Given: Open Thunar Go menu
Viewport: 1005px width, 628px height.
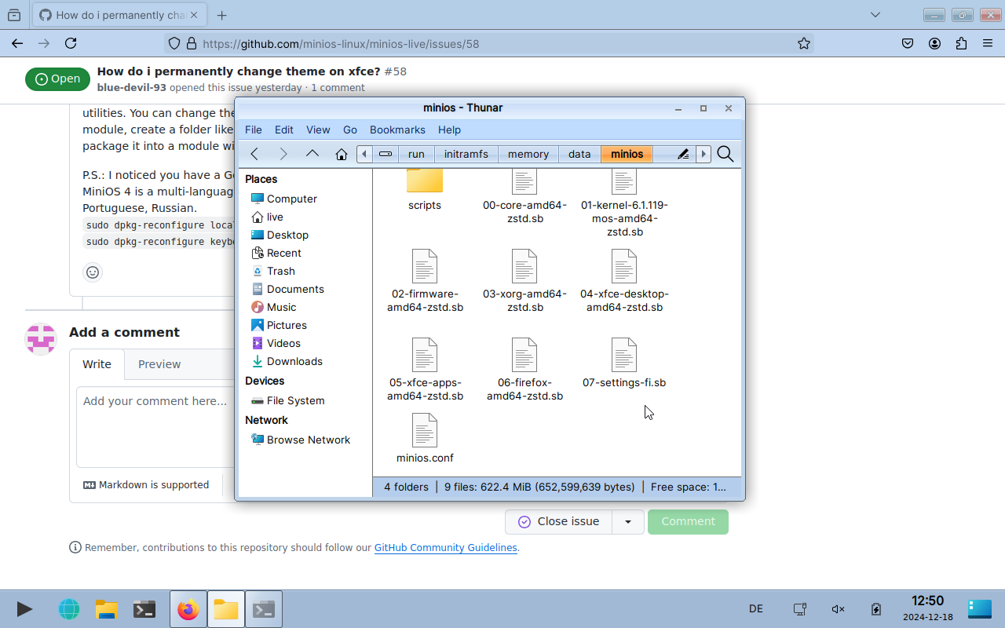Looking at the screenshot, I should (x=350, y=130).
